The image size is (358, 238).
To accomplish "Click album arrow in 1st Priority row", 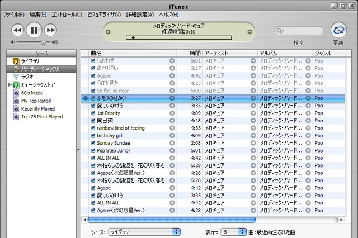I will [x=308, y=113].
